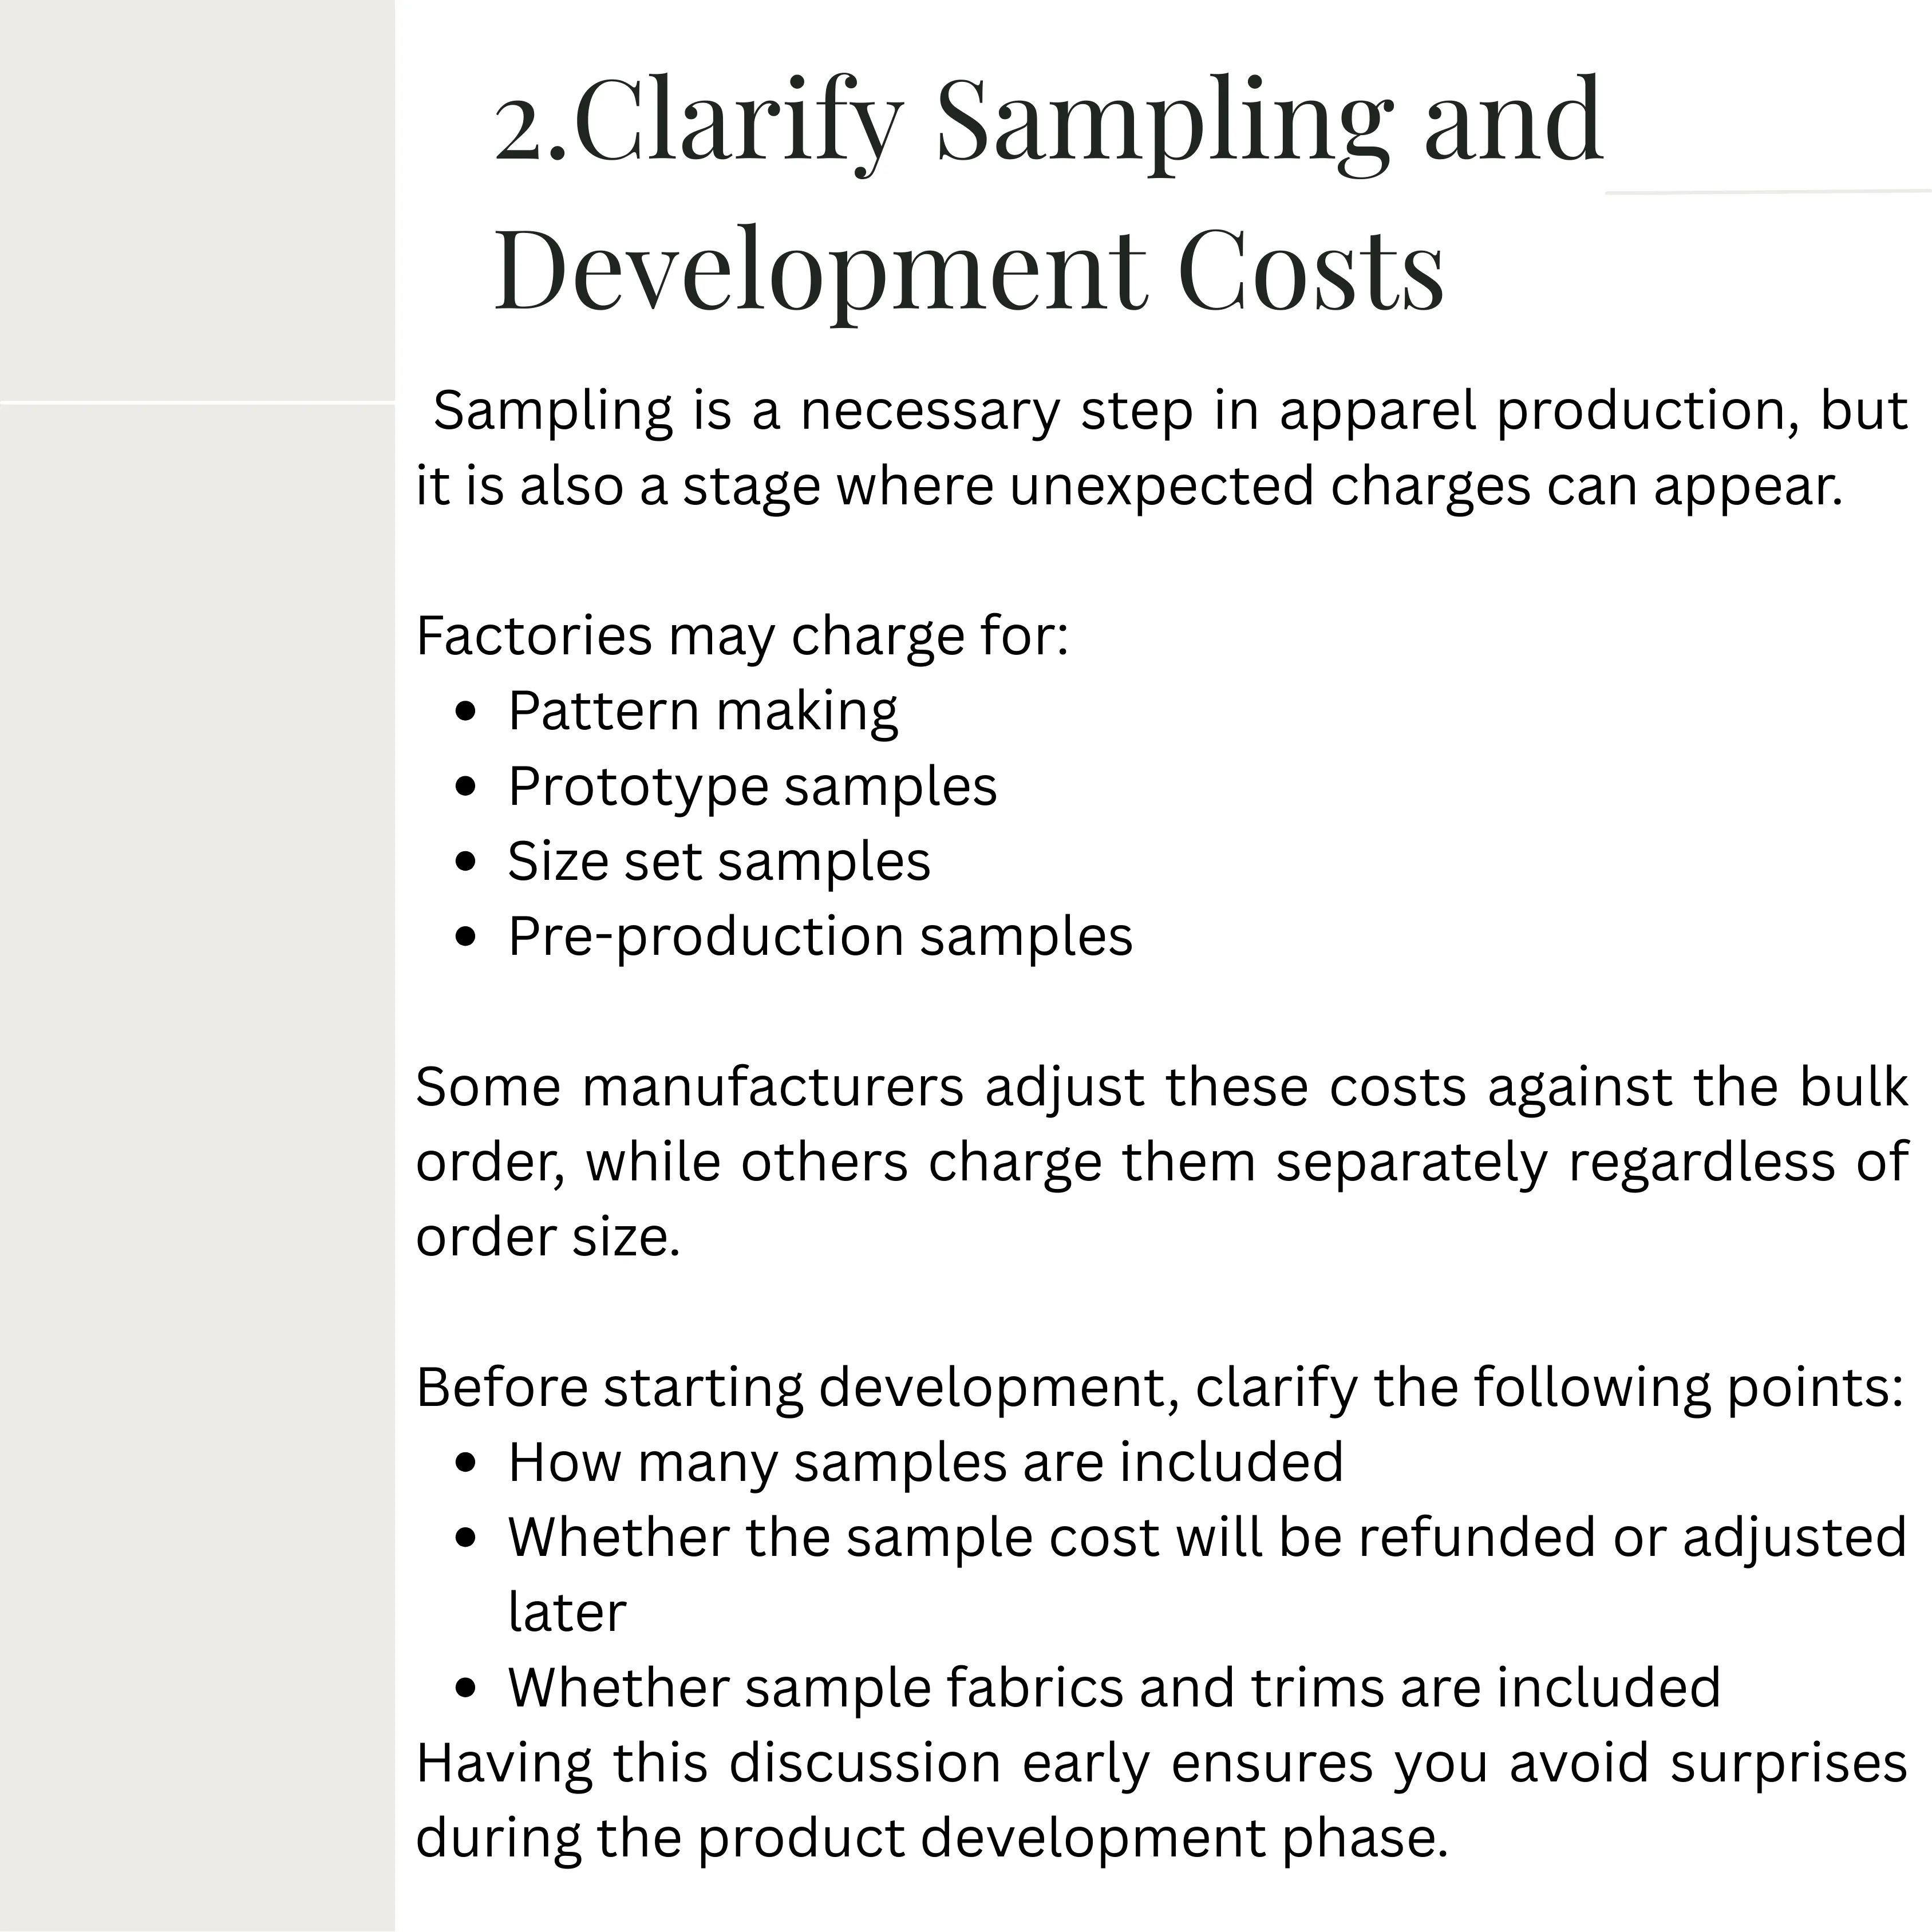1932x1932 pixels.
Task: Click the bullet dot beside "Pre-production samples"
Action: [x=464, y=937]
